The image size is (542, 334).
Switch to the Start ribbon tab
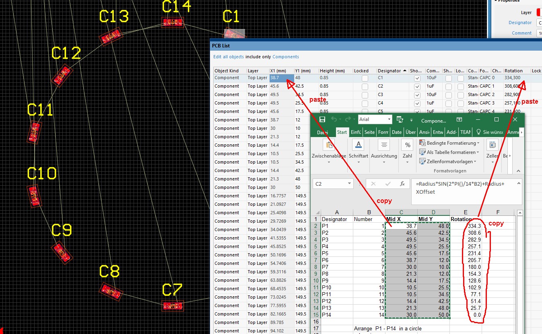[x=342, y=132]
